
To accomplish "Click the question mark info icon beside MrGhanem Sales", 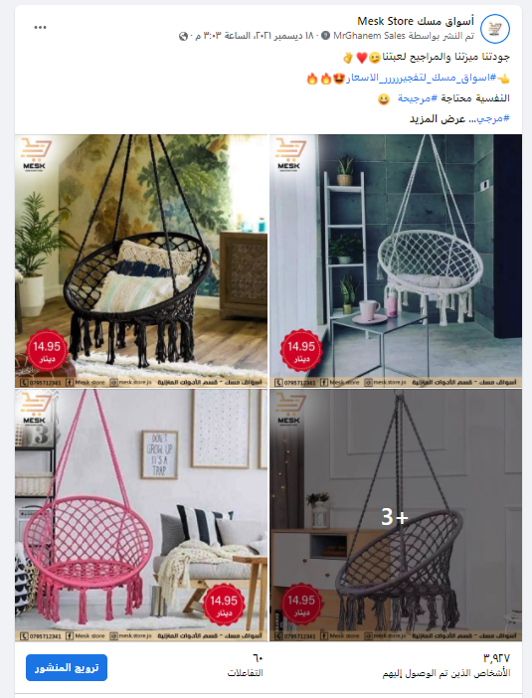I will 325,36.
